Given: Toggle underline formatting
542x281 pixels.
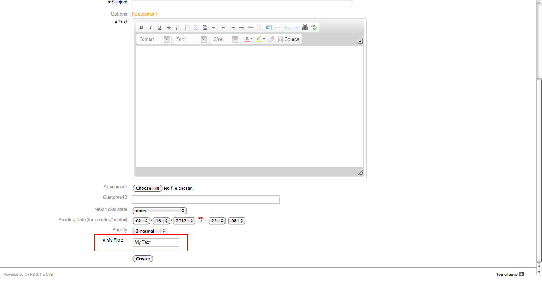Looking at the screenshot, I should click(x=160, y=27).
